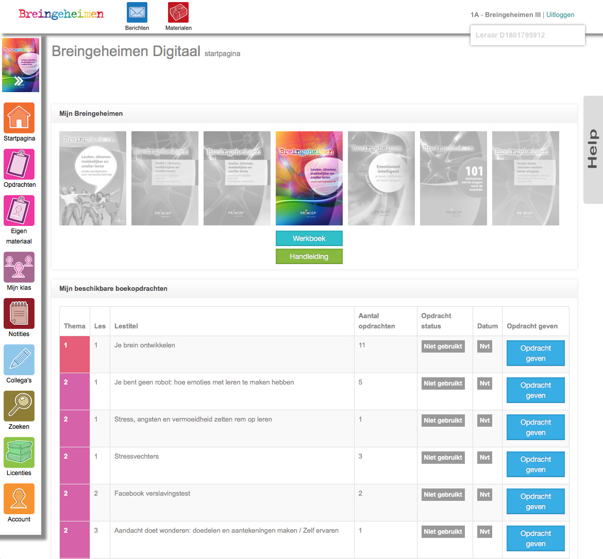Click lesson title Je brein ontwikkelen
The image size is (603, 559).
(145, 345)
